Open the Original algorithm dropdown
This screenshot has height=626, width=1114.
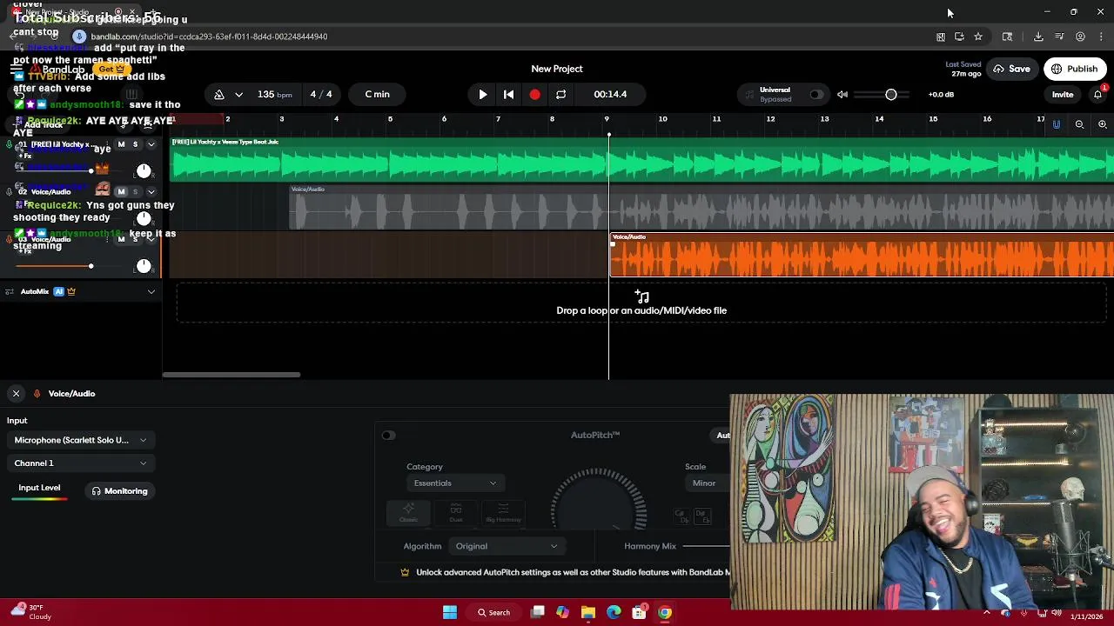click(x=506, y=546)
